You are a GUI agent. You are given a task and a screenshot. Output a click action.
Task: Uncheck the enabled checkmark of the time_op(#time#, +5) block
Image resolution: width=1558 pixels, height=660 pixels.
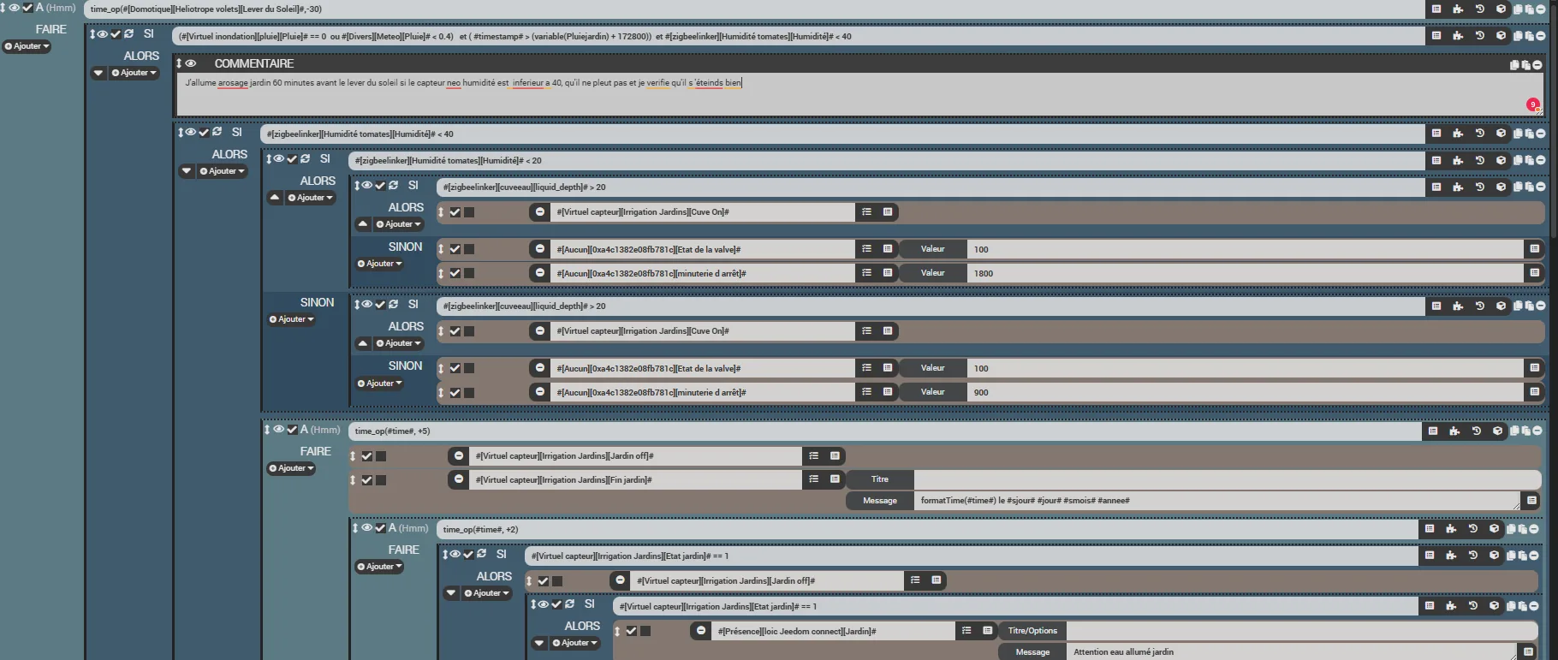click(x=292, y=430)
